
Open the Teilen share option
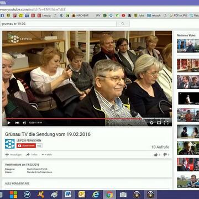(x=32, y=155)
